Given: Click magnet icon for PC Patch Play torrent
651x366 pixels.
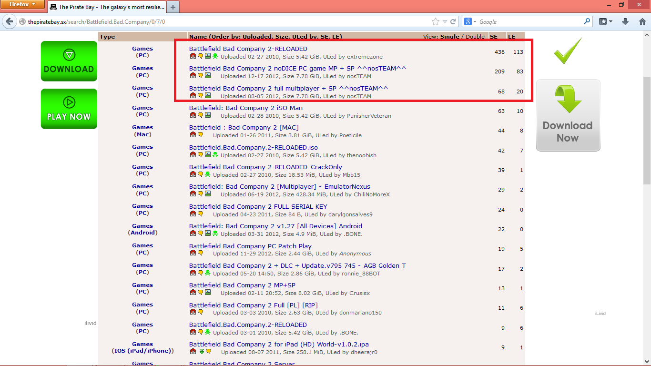Looking at the screenshot, I should click(193, 253).
